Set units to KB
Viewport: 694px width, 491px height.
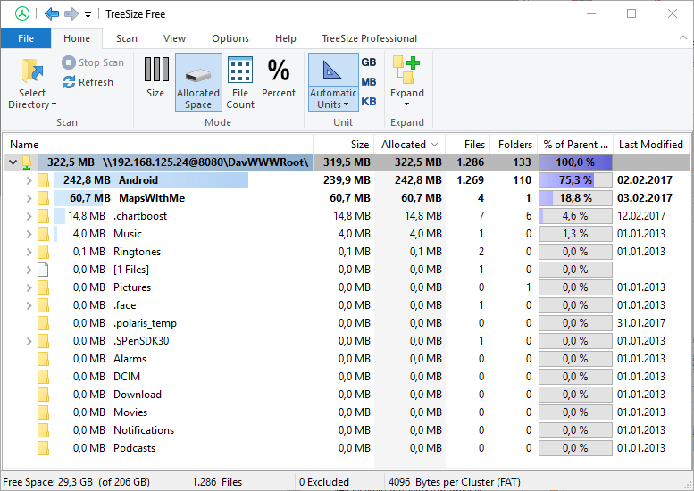[368, 101]
